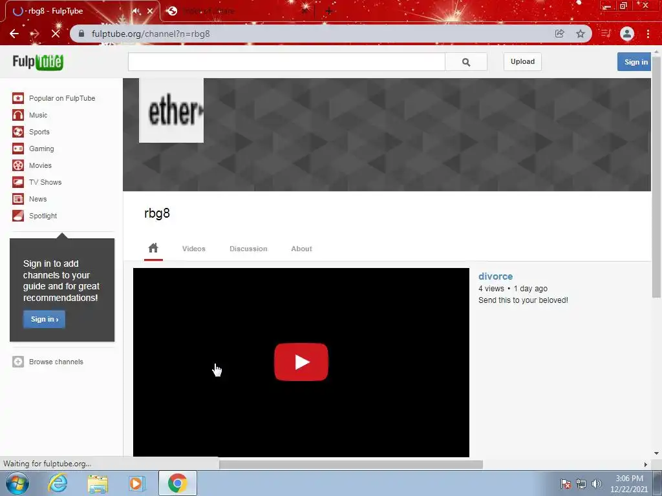Click the taskbar clock showing 3:06 PM
The width and height of the screenshot is (662, 496).
(629, 479)
